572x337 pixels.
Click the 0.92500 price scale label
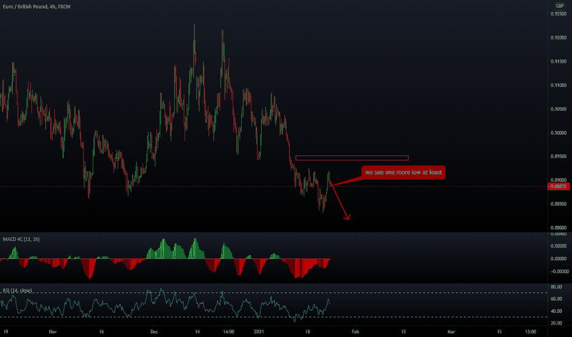click(558, 14)
